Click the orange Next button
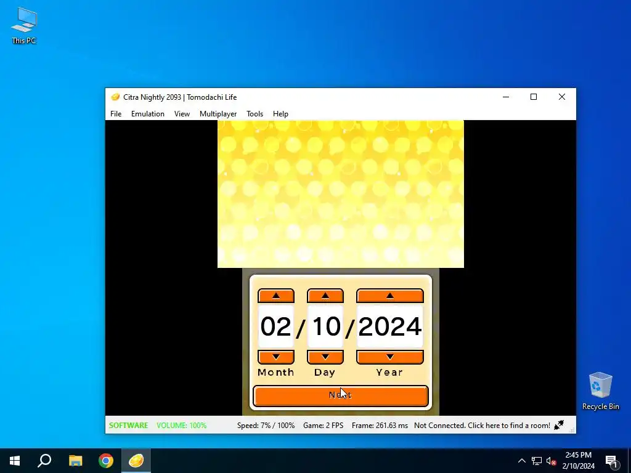The width and height of the screenshot is (631, 473). click(x=340, y=396)
